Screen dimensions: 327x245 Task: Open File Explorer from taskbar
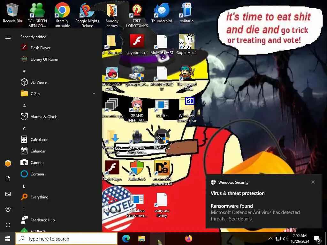pos(141,239)
